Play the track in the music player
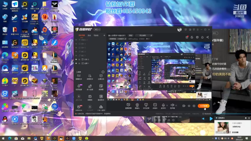The image size is (251, 141). 211,119
